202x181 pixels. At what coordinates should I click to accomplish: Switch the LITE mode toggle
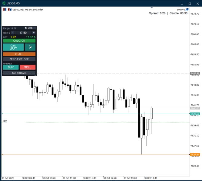[30, 28]
